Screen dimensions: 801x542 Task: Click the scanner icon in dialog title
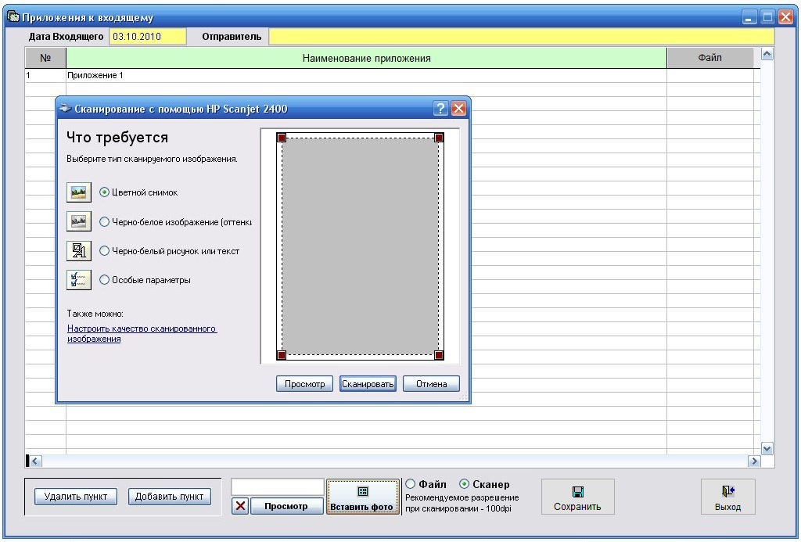66,108
